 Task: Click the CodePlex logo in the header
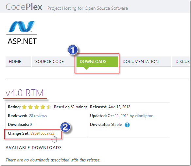click(x=24, y=7)
